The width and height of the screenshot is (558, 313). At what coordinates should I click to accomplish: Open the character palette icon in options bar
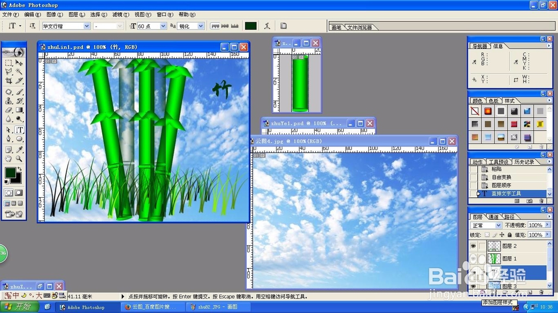[x=283, y=26]
